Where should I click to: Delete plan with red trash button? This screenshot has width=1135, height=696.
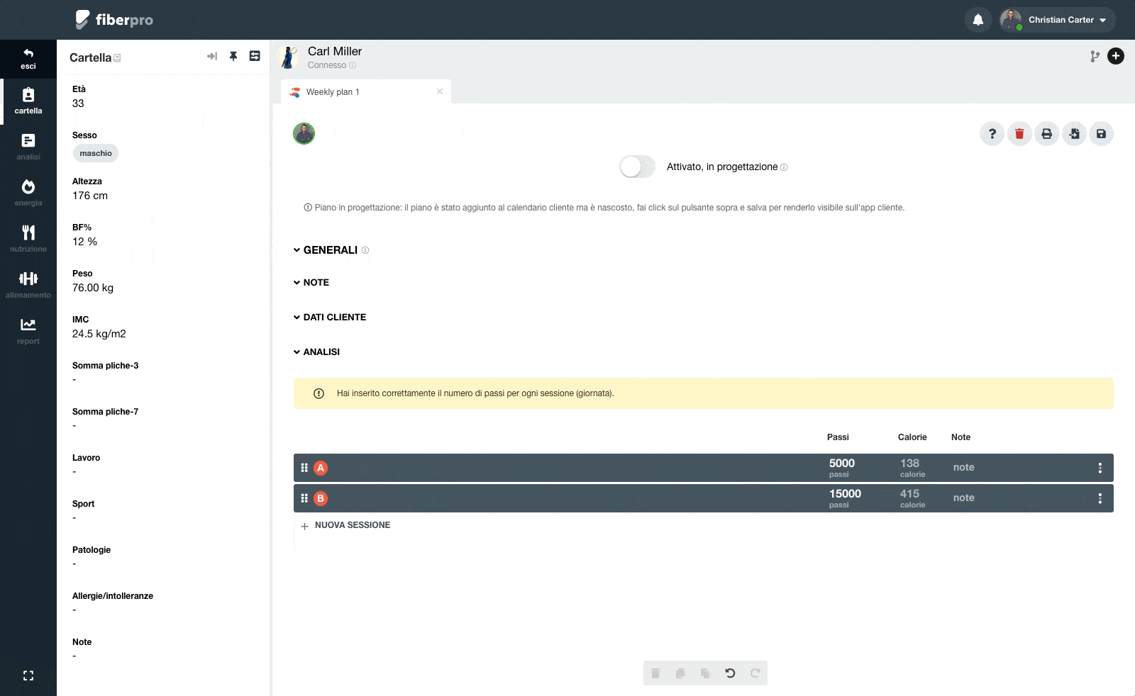pyautogui.click(x=1019, y=133)
